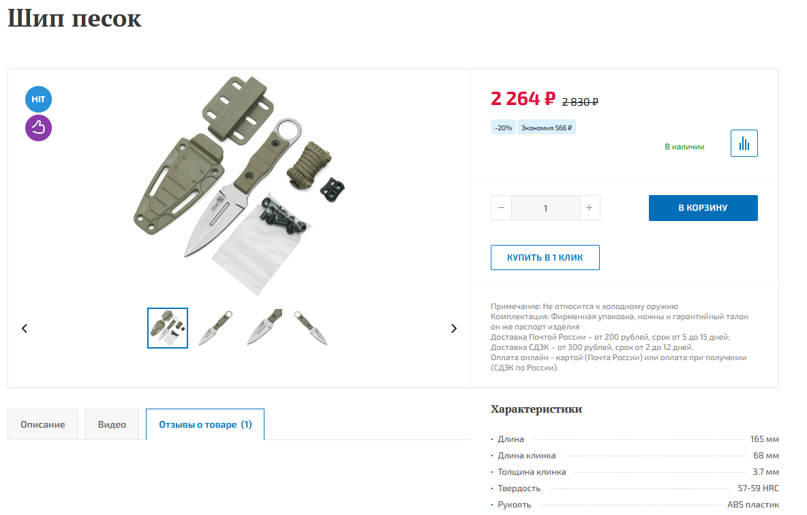Click the -20% discount label

pos(503,128)
